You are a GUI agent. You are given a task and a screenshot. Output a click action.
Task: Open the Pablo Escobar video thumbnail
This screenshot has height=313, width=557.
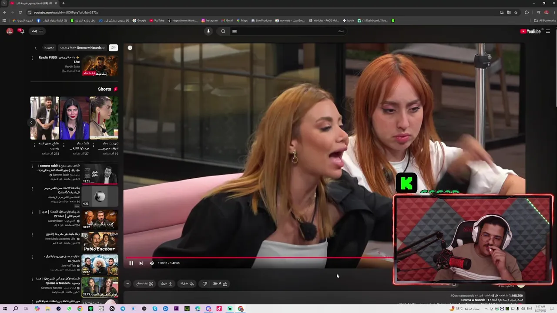point(100,243)
